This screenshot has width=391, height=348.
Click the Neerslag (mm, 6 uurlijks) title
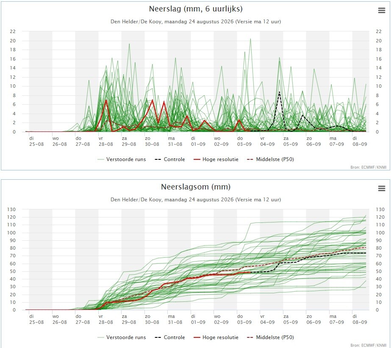click(x=196, y=9)
